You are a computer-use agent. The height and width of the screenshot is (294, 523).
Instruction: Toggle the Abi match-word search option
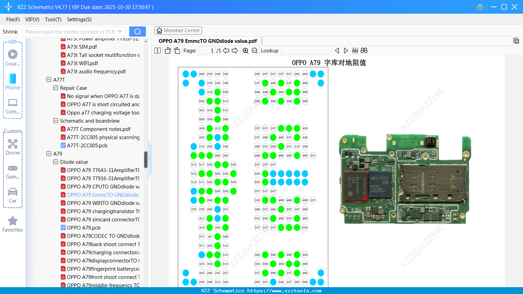pyautogui.click(x=355, y=51)
